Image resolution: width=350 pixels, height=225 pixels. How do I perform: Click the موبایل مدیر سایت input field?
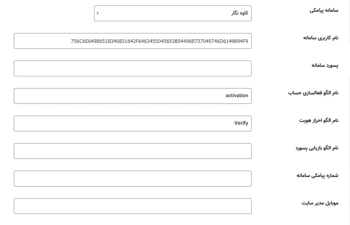(x=132, y=206)
